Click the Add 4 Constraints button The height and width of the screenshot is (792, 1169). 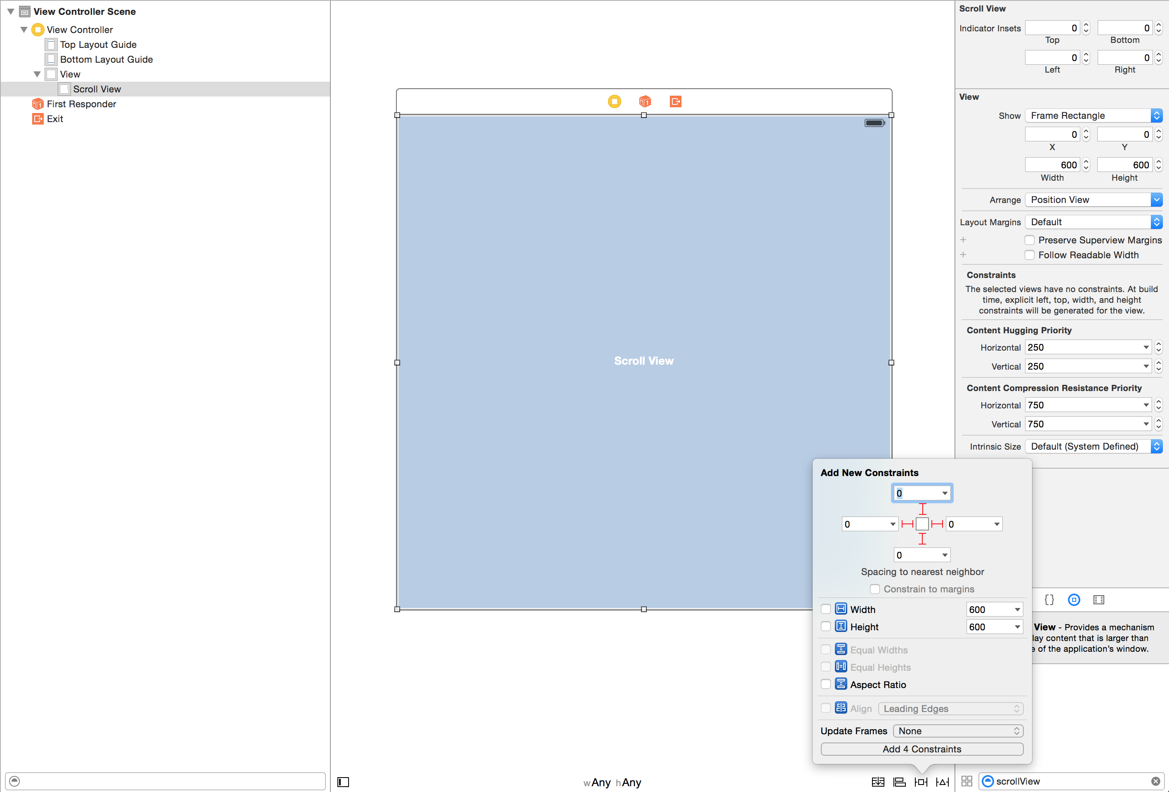[x=921, y=749]
